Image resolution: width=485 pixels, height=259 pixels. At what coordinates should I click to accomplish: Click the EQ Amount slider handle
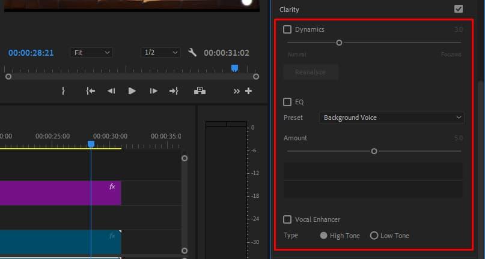(374, 151)
